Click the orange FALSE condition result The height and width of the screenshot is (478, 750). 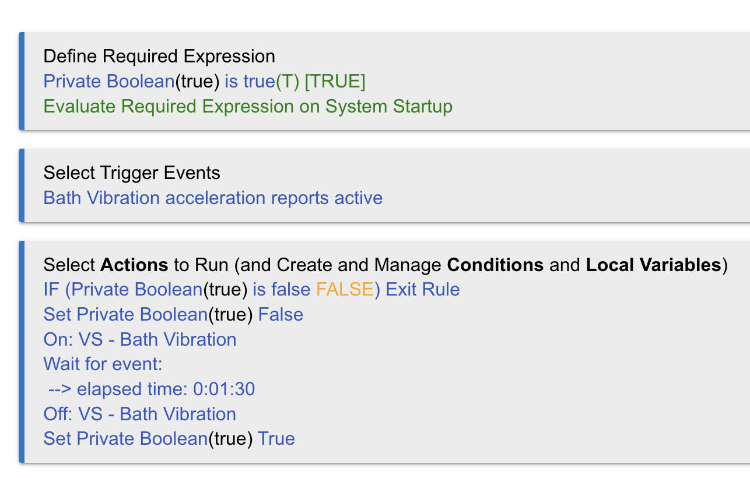(344, 290)
